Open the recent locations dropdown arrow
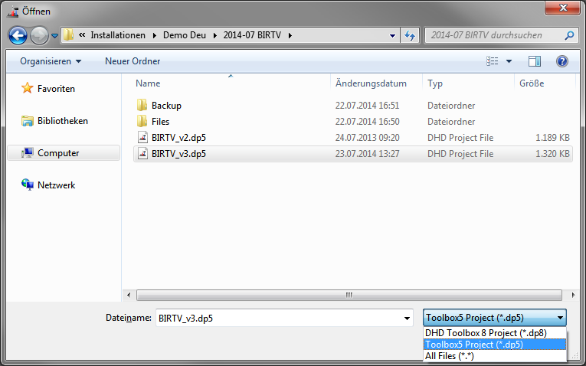Image resolution: width=586 pixels, height=366 pixels. (54, 36)
